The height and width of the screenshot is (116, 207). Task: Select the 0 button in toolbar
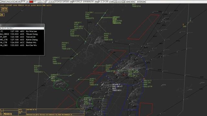tap(45, 2)
